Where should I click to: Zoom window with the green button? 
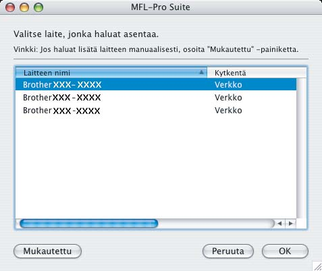38,7
